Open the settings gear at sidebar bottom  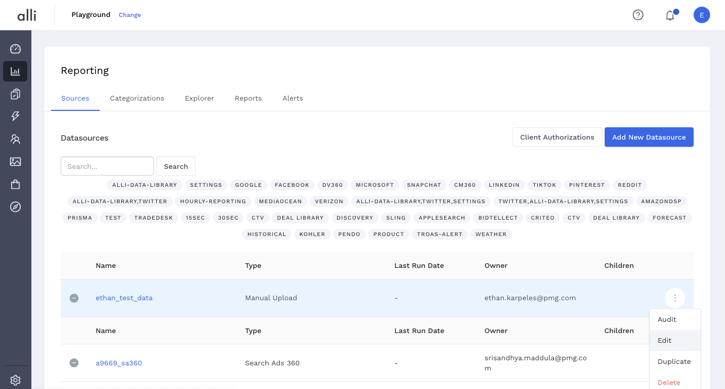pyautogui.click(x=15, y=380)
